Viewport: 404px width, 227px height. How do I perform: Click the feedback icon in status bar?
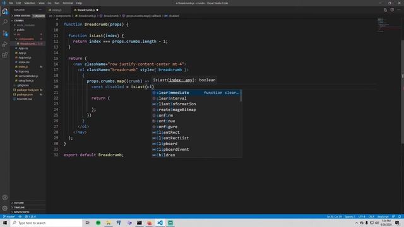point(393,216)
